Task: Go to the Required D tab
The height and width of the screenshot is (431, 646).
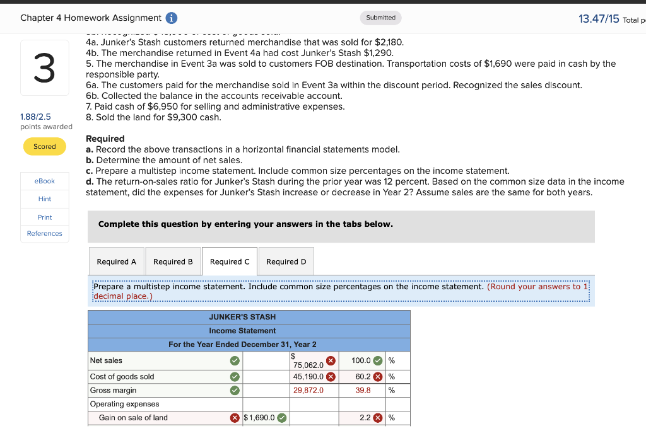Action: [x=286, y=261]
